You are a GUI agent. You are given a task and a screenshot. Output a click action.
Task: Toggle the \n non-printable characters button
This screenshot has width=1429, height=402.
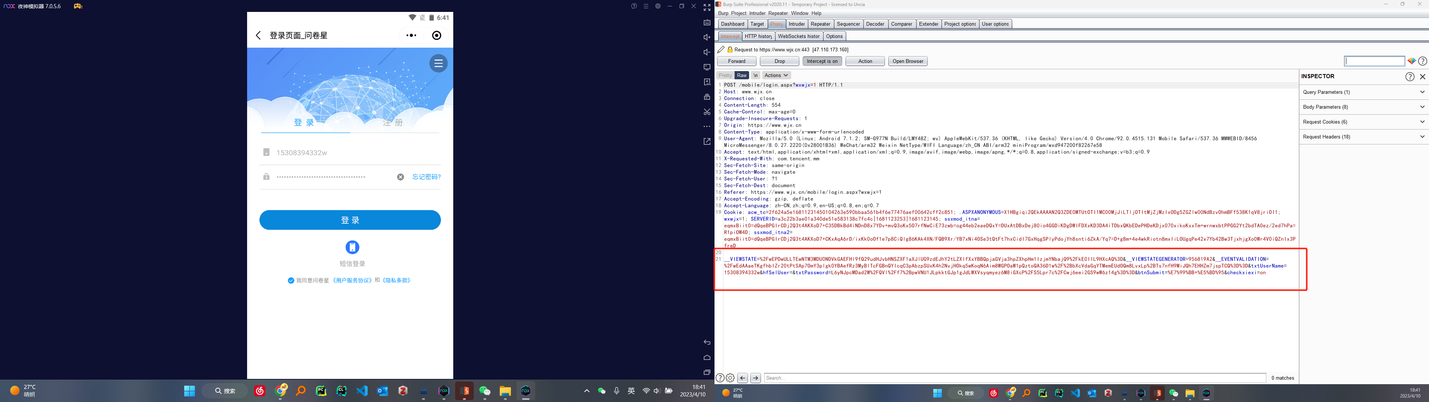tap(755, 76)
